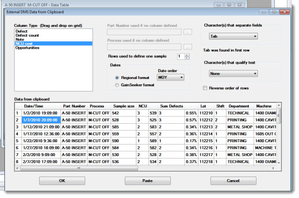
Task: Select the GainSeeker format option
Action: pyautogui.click(x=117, y=85)
